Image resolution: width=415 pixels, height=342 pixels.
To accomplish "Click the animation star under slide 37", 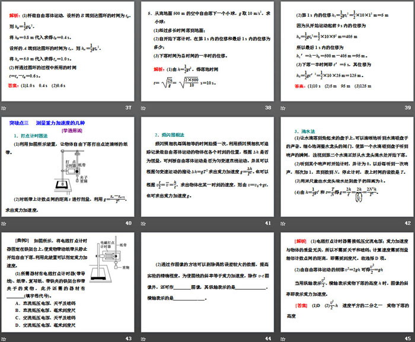I will [4, 108].
